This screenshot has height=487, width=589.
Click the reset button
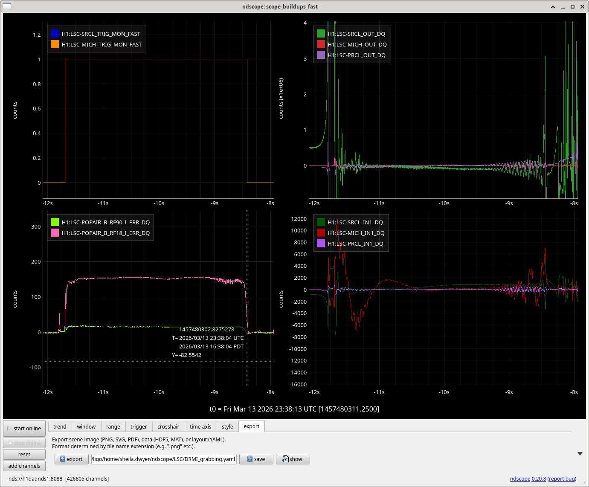click(x=24, y=455)
